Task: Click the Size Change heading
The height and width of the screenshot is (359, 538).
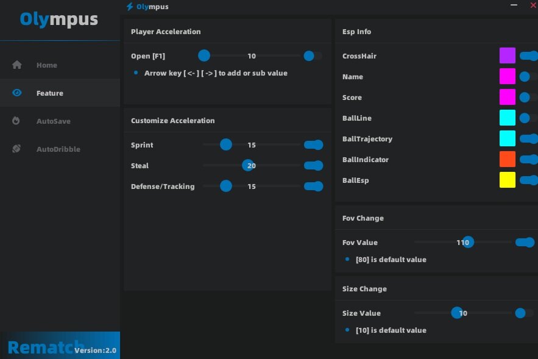Action: point(364,289)
